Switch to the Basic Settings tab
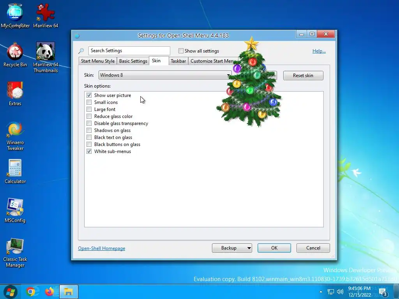399x299 pixels. tap(133, 61)
